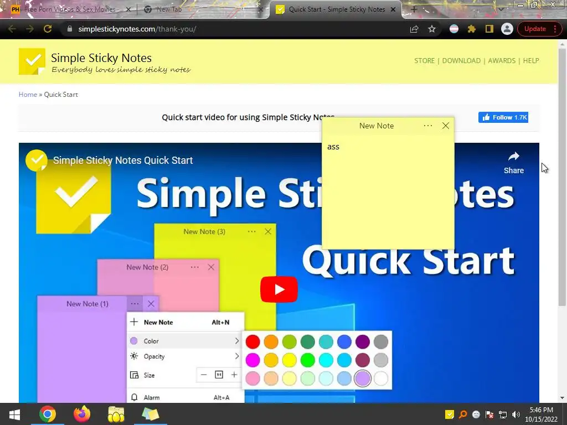Click the red Update button
Image resolution: width=567 pixels, height=425 pixels.
coord(535,29)
